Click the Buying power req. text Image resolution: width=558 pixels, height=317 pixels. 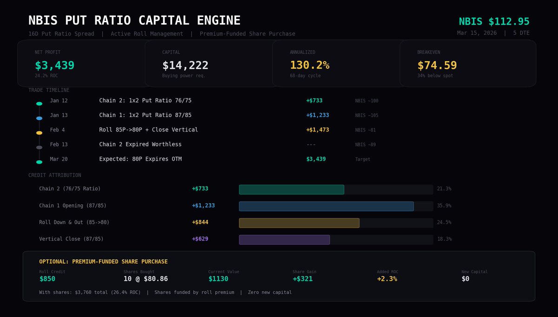point(184,76)
